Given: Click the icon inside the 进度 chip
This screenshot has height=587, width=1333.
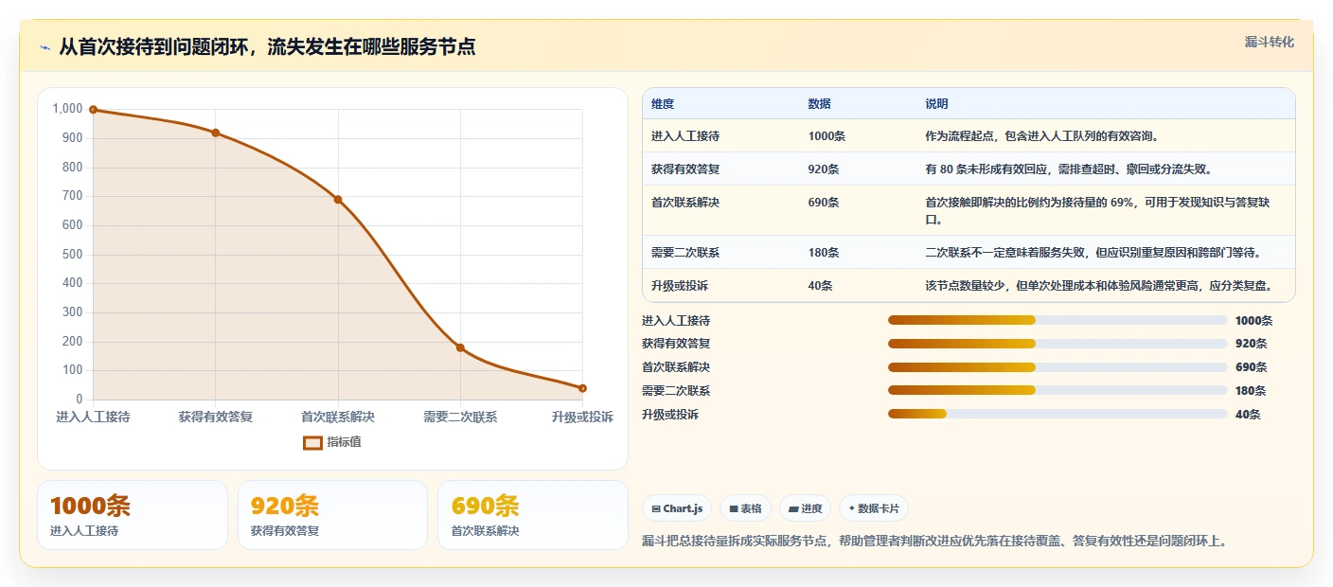Looking at the screenshot, I should pos(793,509).
